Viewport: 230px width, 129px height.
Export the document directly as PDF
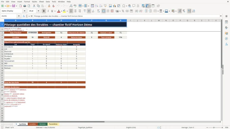click(x=20, y=6)
